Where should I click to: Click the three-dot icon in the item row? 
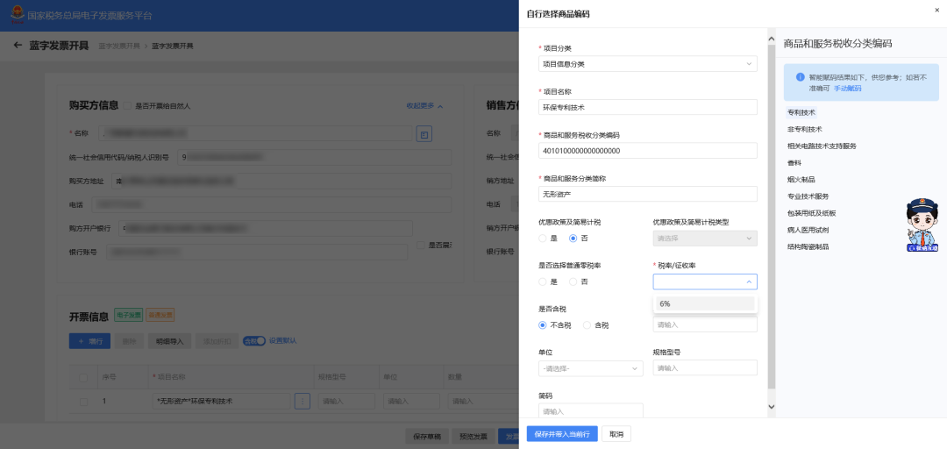coord(302,401)
